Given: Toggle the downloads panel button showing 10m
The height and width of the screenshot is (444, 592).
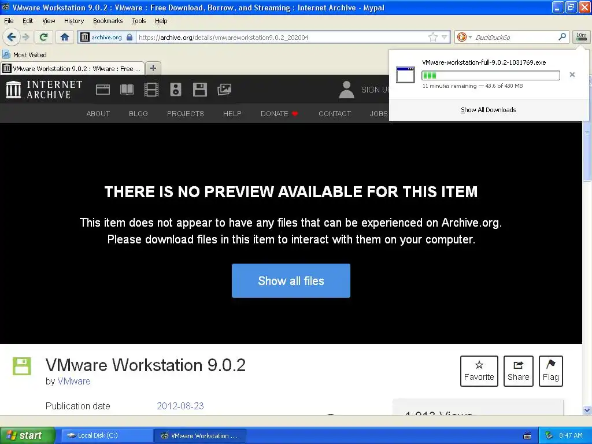Looking at the screenshot, I should pos(582,36).
